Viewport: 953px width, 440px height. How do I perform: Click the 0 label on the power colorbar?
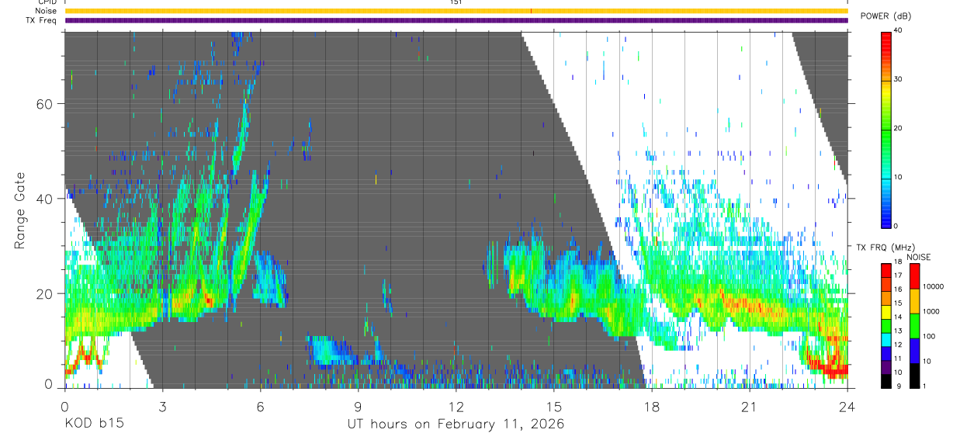[896, 226]
